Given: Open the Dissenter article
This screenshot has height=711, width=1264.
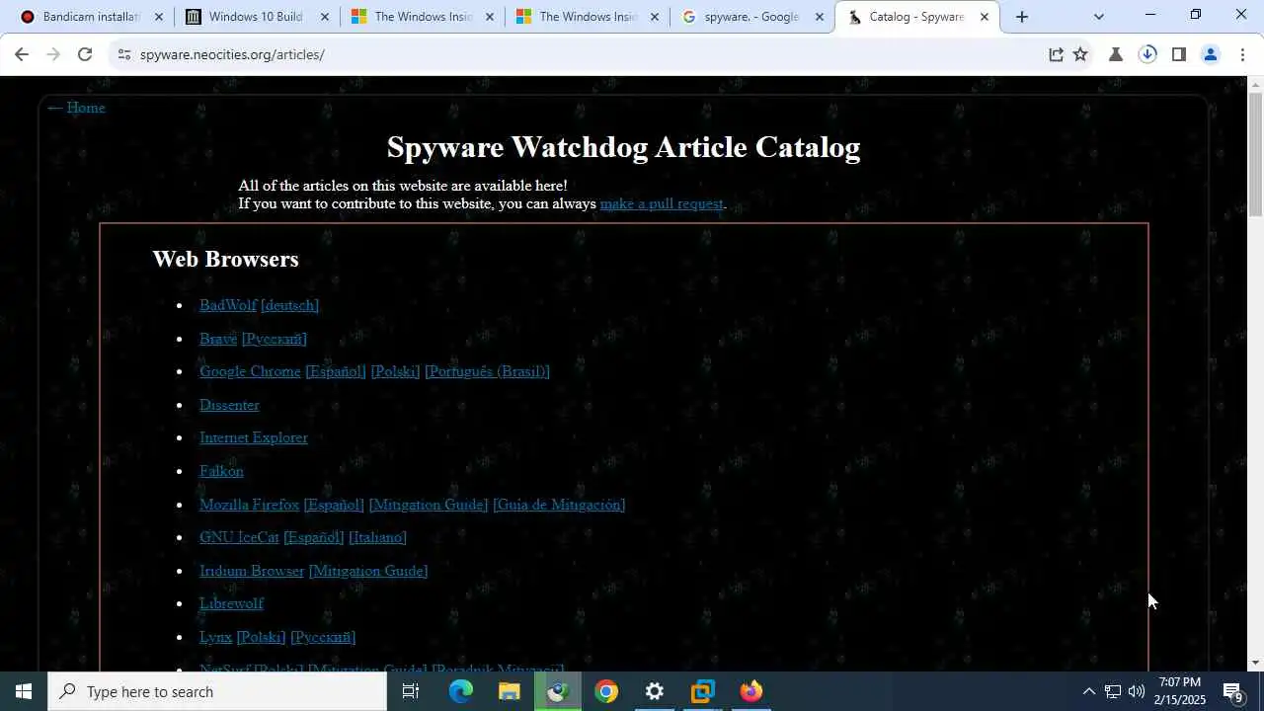Looking at the screenshot, I should pyautogui.click(x=229, y=405).
